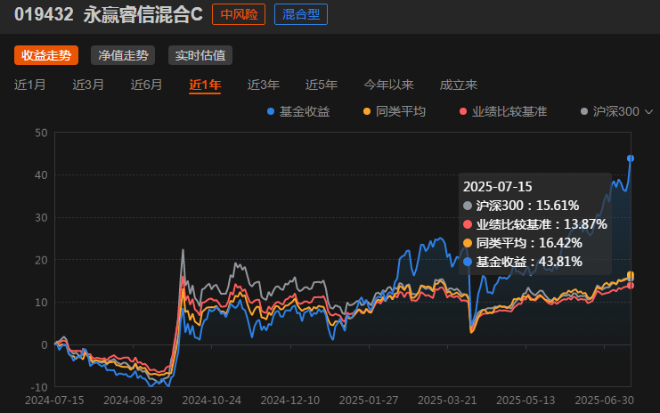Open the 沪深300 index dropdown
The width and height of the screenshot is (660, 413).
(x=616, y=111)
